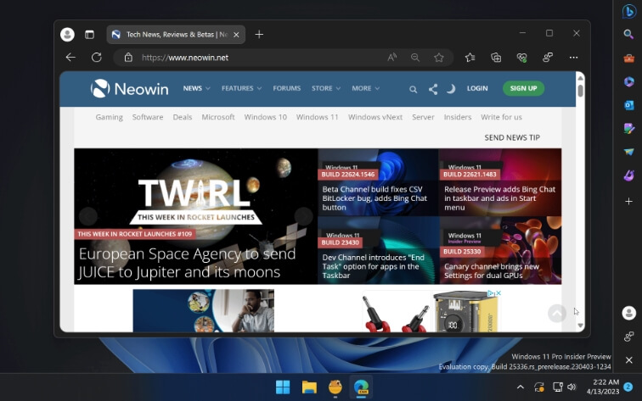Close the Tech News, Reviews & Betas tab
This screenshot has height=401, width=642.
click(x=236, y=35)
